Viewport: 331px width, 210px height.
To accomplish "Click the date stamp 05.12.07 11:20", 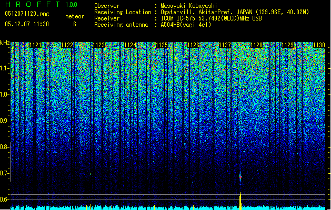I will pyautogui.click(x=27, y=24).
